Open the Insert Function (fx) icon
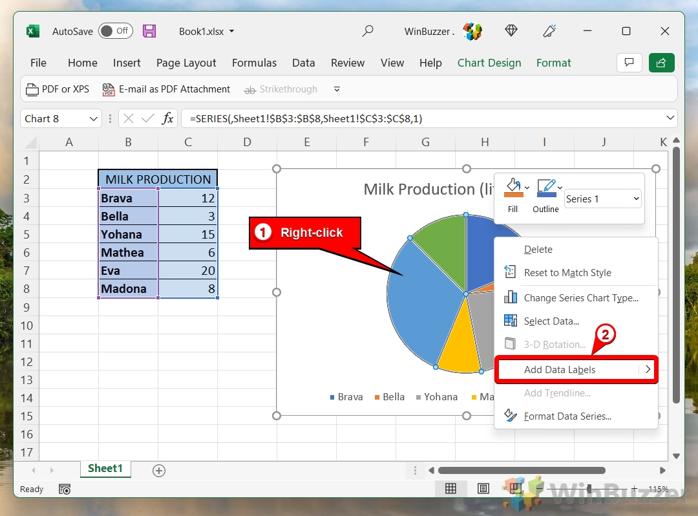 point(167,118)
